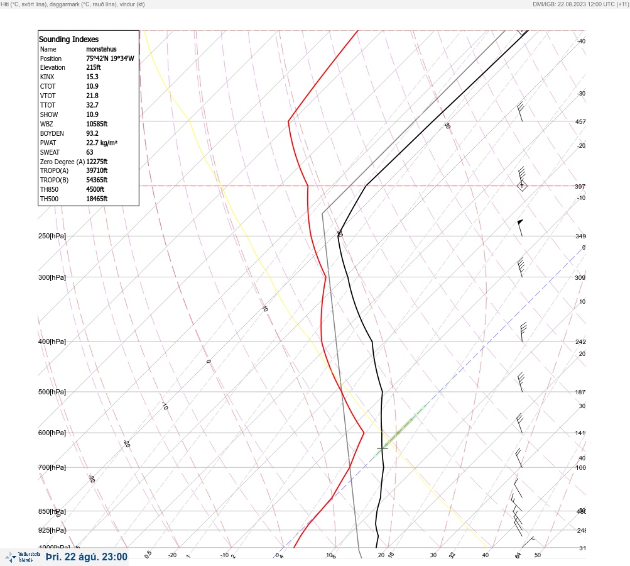Click the VTOT value 21.8
This screenshot has height=566, width=630.
(92, 96)
